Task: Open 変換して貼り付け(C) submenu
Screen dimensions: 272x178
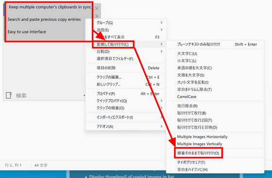Action: [x=126, y=44]
